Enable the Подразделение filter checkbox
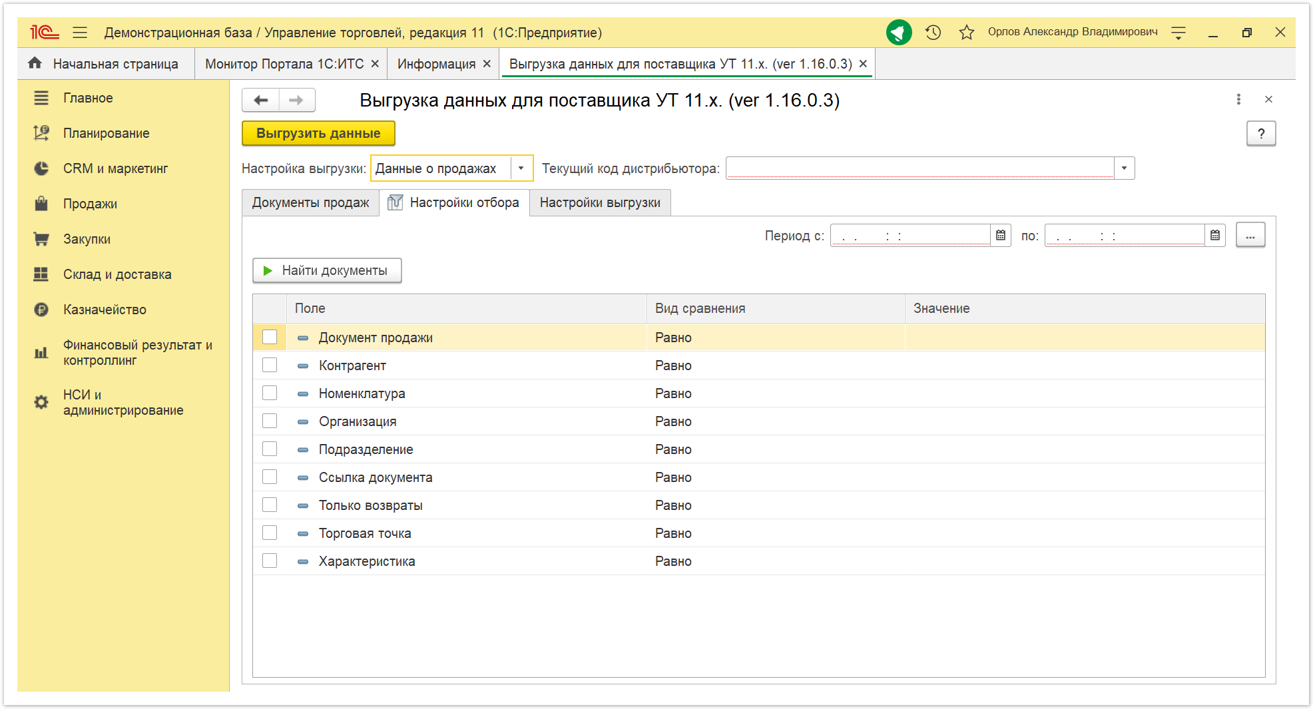Screen dimensions: 1313x709 tap(270, 449)
